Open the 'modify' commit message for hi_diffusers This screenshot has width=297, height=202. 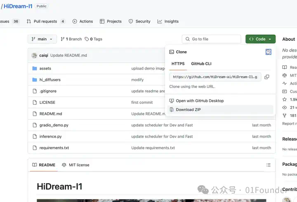(137, 80)
